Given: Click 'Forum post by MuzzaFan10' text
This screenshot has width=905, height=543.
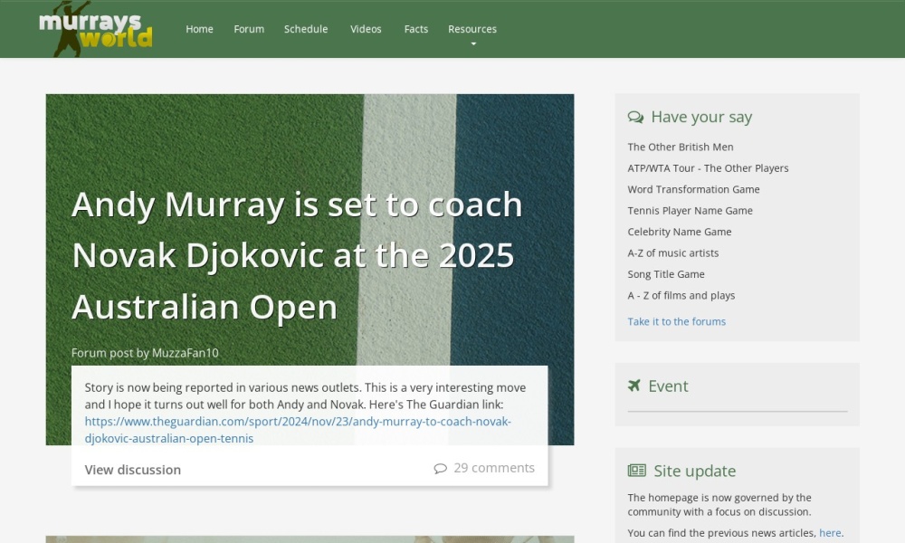Looking at the screenshot, I should coord(145,353).
